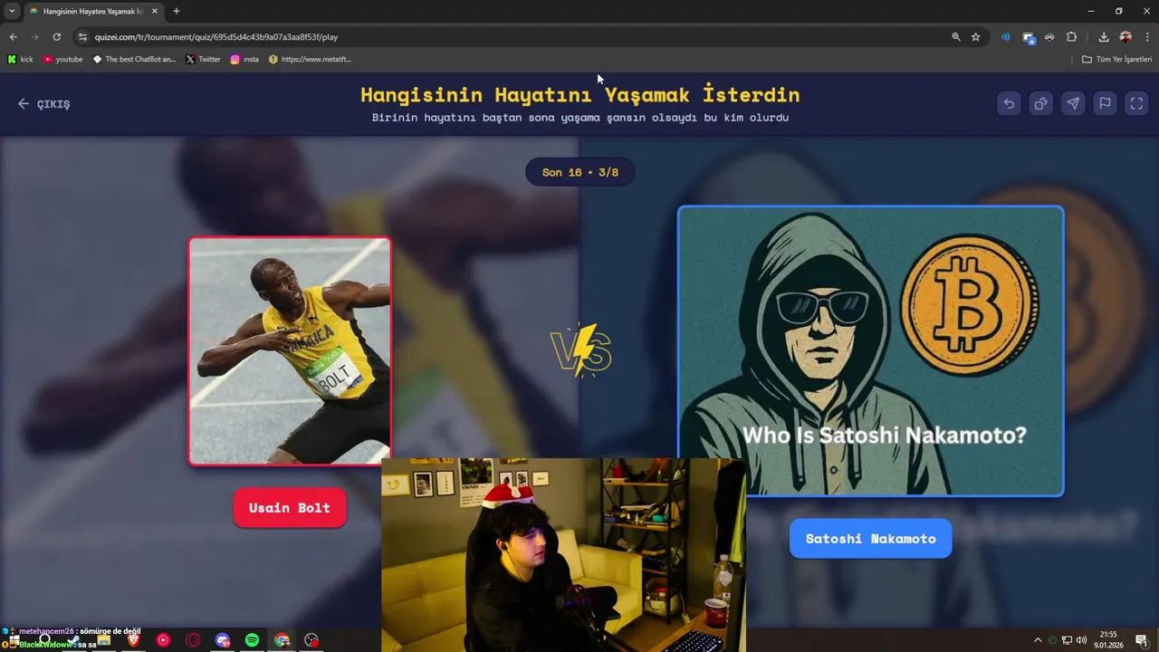Open the Twitter bookmark

pos(203,60)
